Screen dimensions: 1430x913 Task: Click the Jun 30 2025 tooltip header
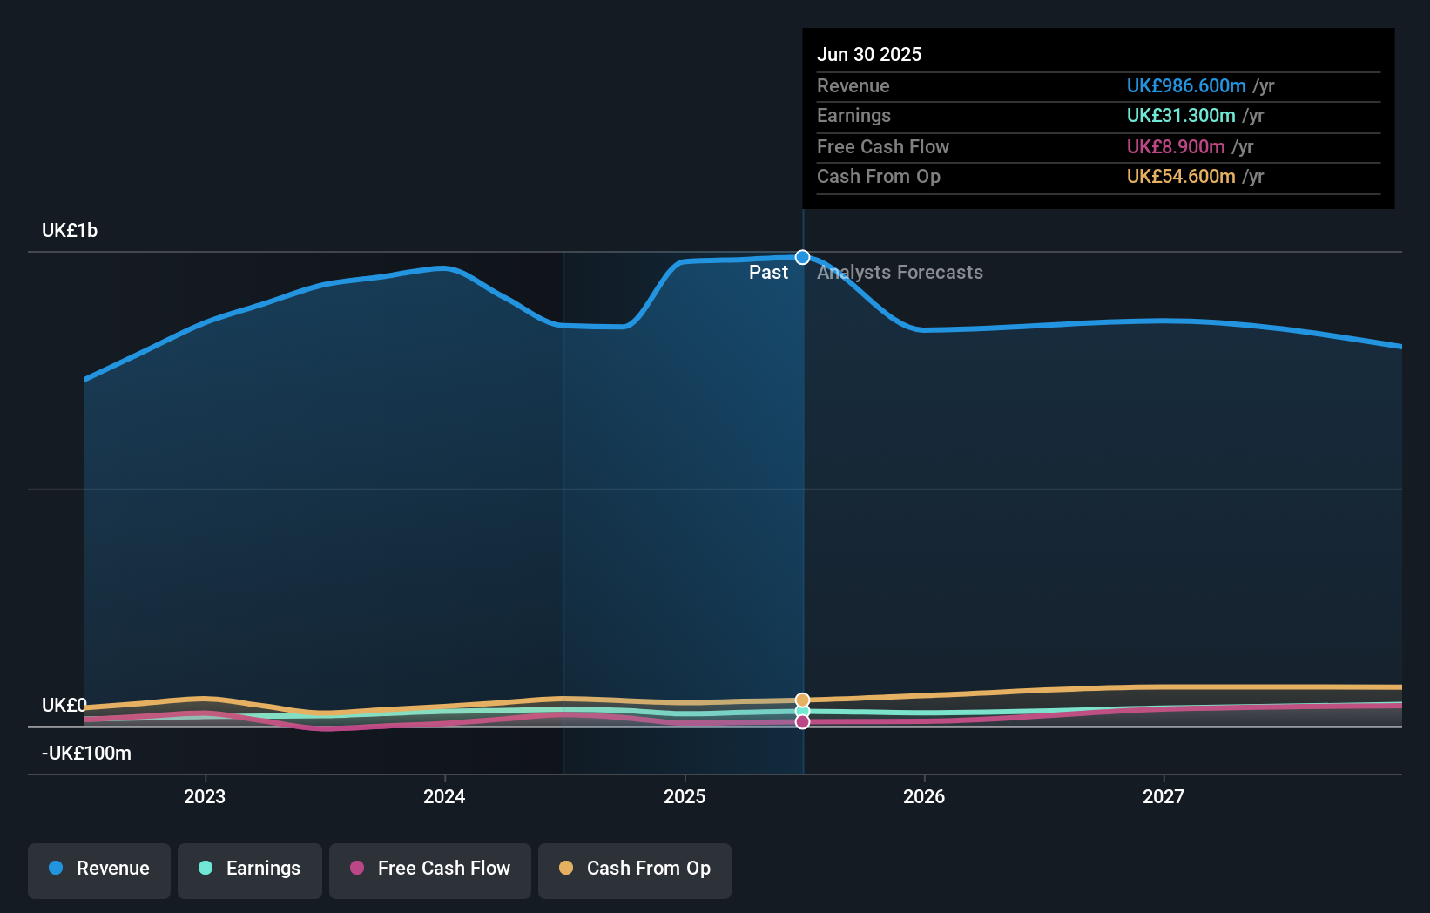click(869, 54)
